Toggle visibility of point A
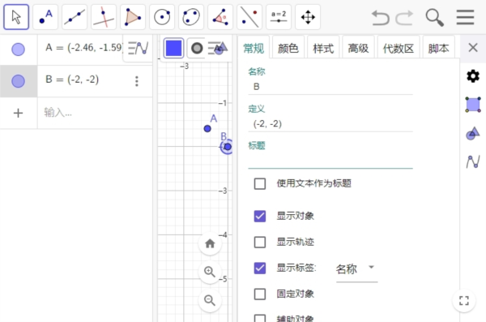 click(18, 49)
